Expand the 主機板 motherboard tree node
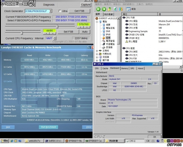The width and height of the screenshot is (183, 147). 97,51
